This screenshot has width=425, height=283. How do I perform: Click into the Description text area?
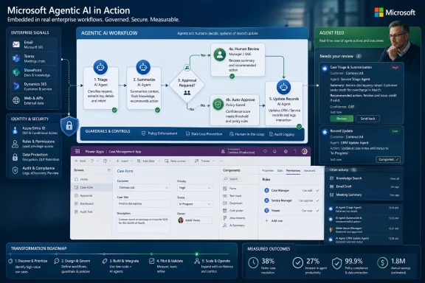click(x=143, y=224)
